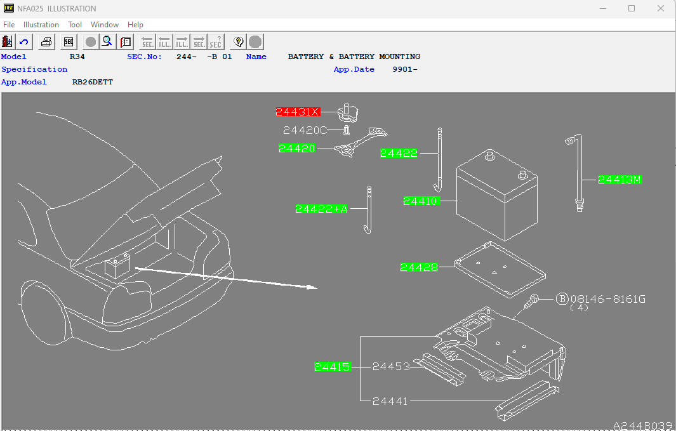Click the SEC section toolbar button
676x431 pixels.
69,42
